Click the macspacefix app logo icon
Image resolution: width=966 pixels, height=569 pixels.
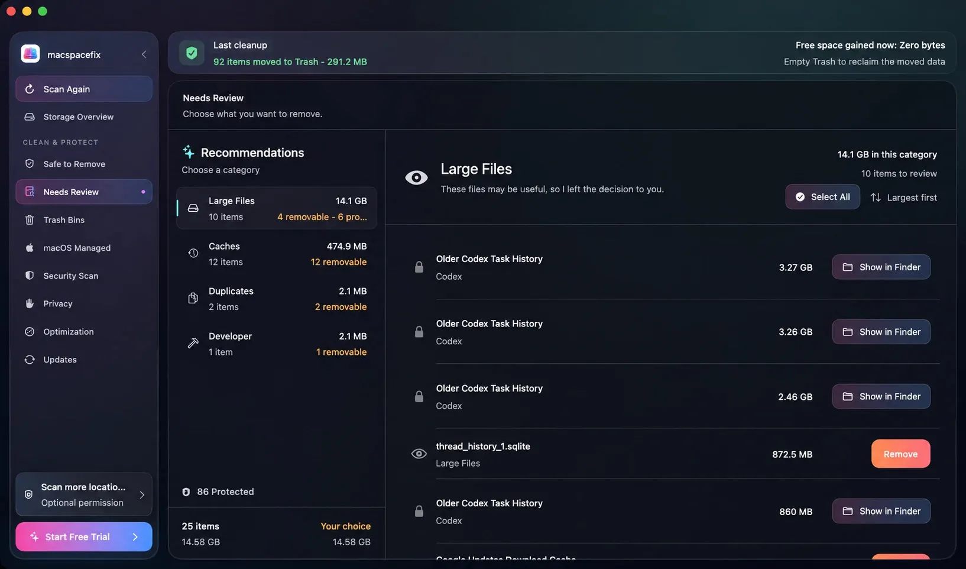pos(30,54)
